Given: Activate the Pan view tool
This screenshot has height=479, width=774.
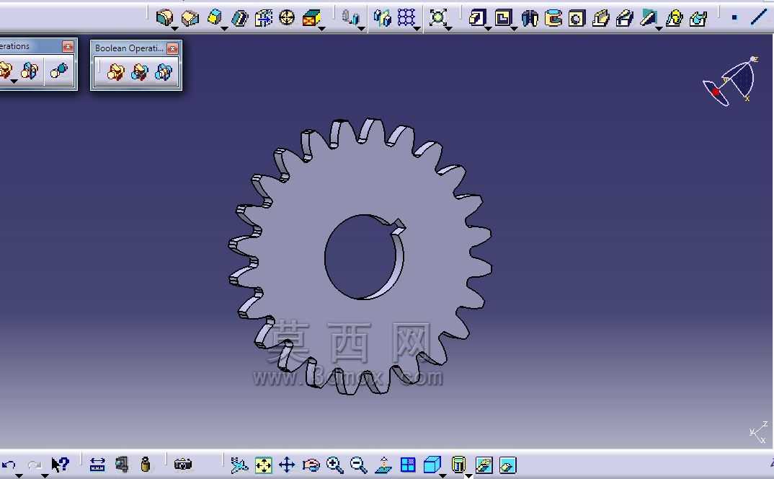Looking at the screenshot, I should coord(287,465).
